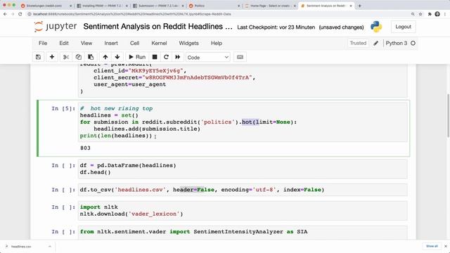450x253 pixels.
Task: Click the Jupyter logo
Action: click(x=56, y=27)
